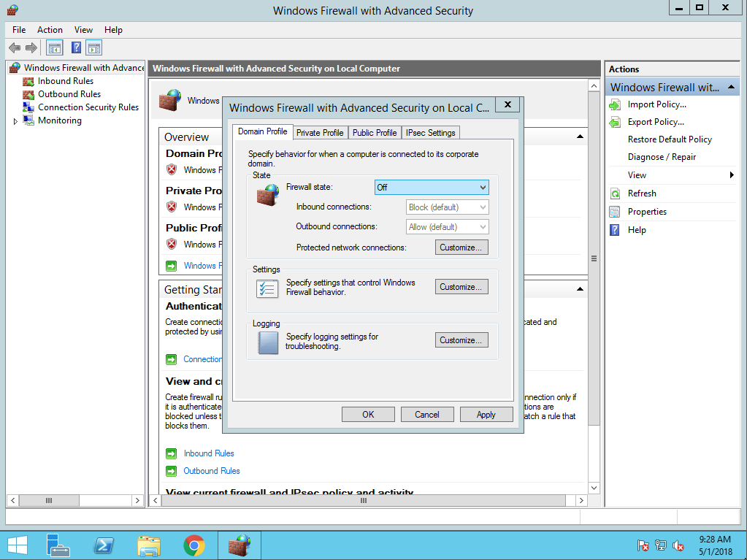Viewport: 747px width, 560px height.
Task: Click the Help icon in the Actions pane
Action: pyautogui.click(x=615, y=229)
